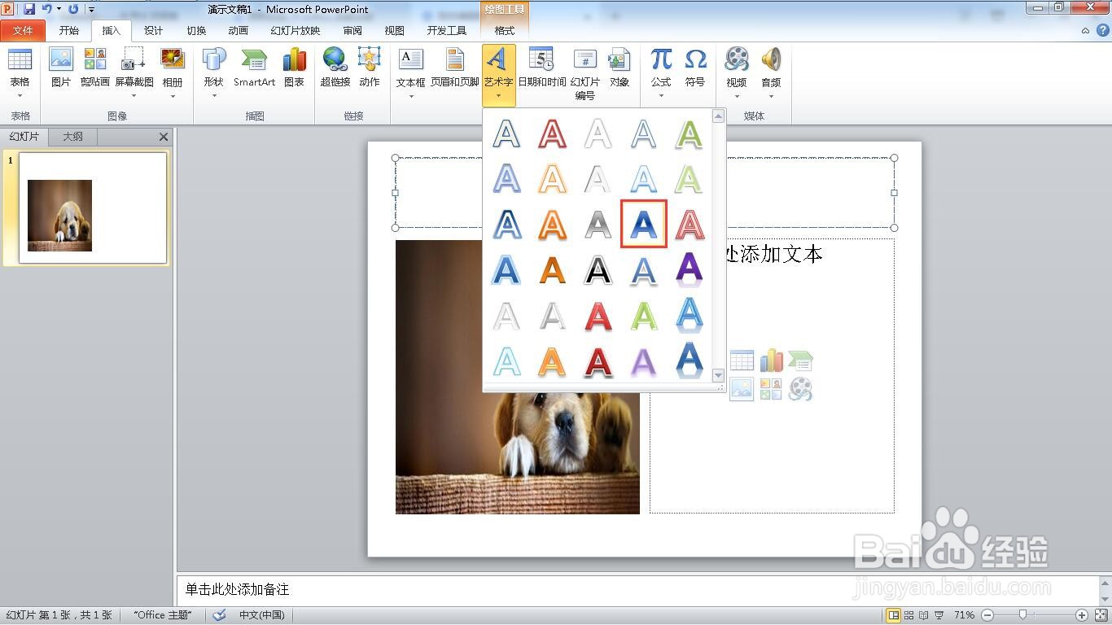
Task: Switch to the 动画 Animations tab
Action: point(238,31)
